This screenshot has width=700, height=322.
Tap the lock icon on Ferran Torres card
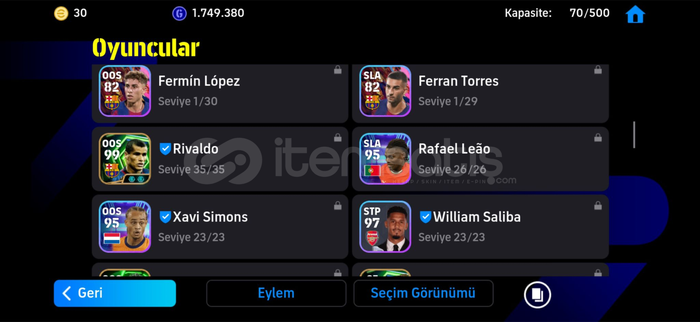598,70
